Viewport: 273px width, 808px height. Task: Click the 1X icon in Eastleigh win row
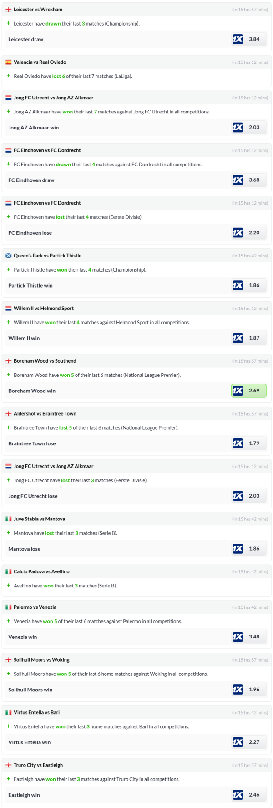pos(238,795)
